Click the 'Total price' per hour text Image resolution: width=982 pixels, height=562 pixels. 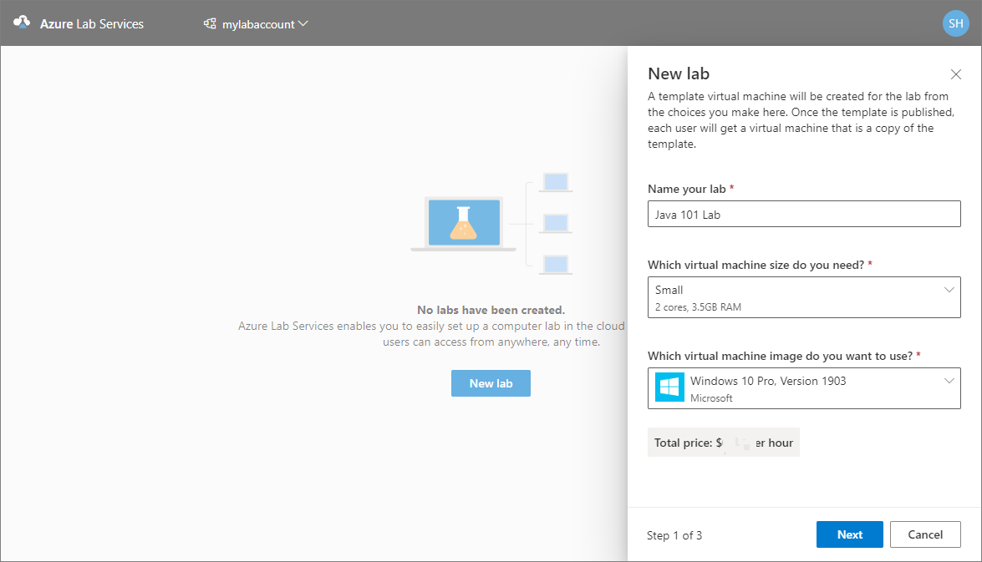(724, 443)
